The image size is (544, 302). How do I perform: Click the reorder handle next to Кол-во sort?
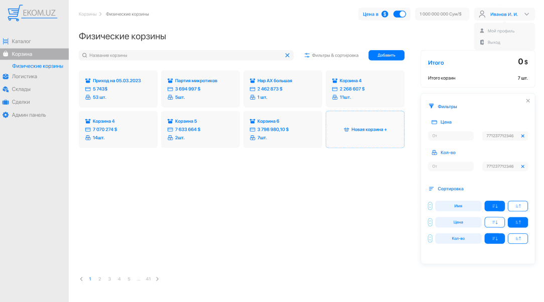430,238
